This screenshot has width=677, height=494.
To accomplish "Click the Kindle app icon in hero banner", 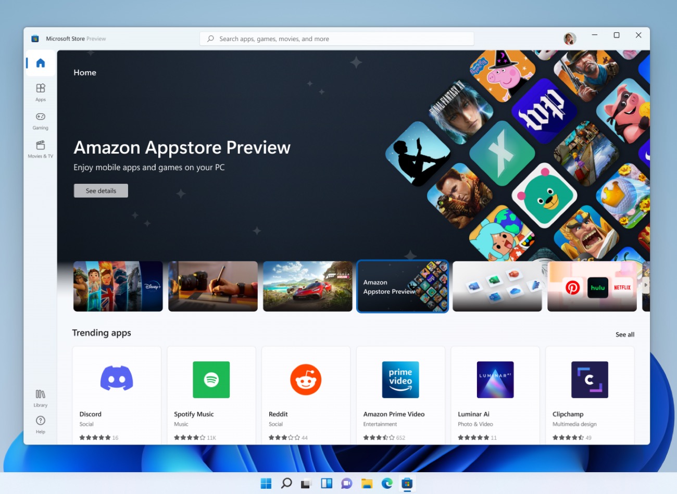I will [x=418, y=154].
